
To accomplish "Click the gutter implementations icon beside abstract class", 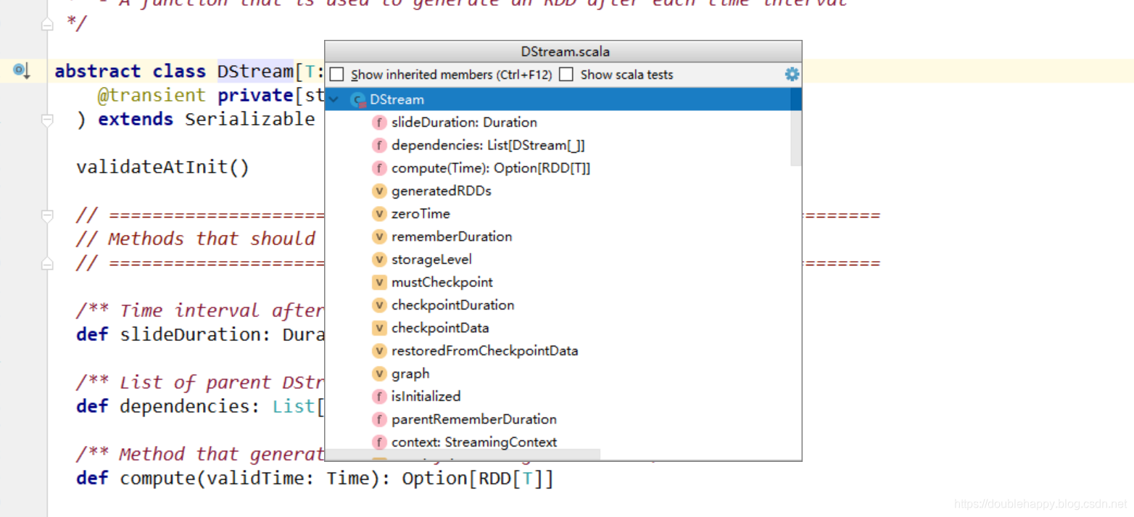I will (x=21, y=70).
